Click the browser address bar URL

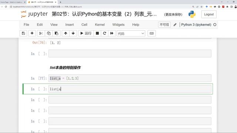coord(47,7)
